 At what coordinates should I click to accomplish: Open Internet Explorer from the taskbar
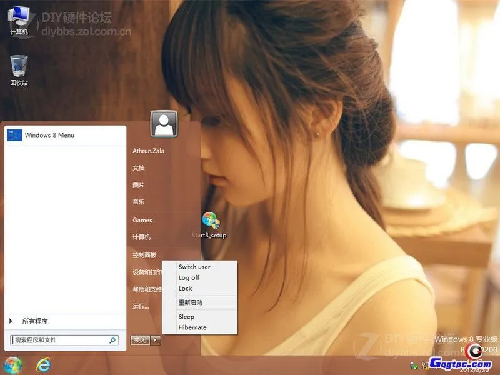[42, 364]
